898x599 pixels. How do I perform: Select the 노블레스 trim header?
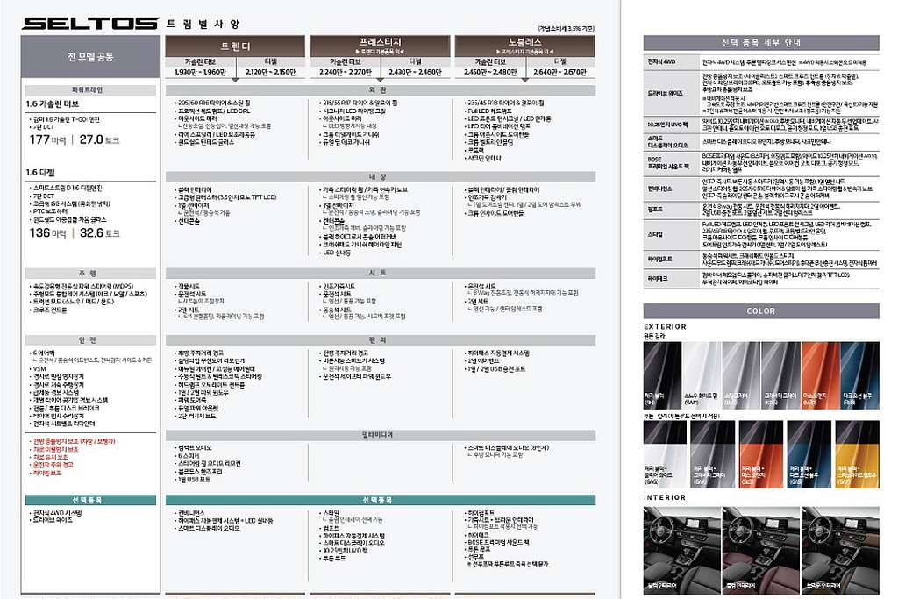tap(524, 46)
